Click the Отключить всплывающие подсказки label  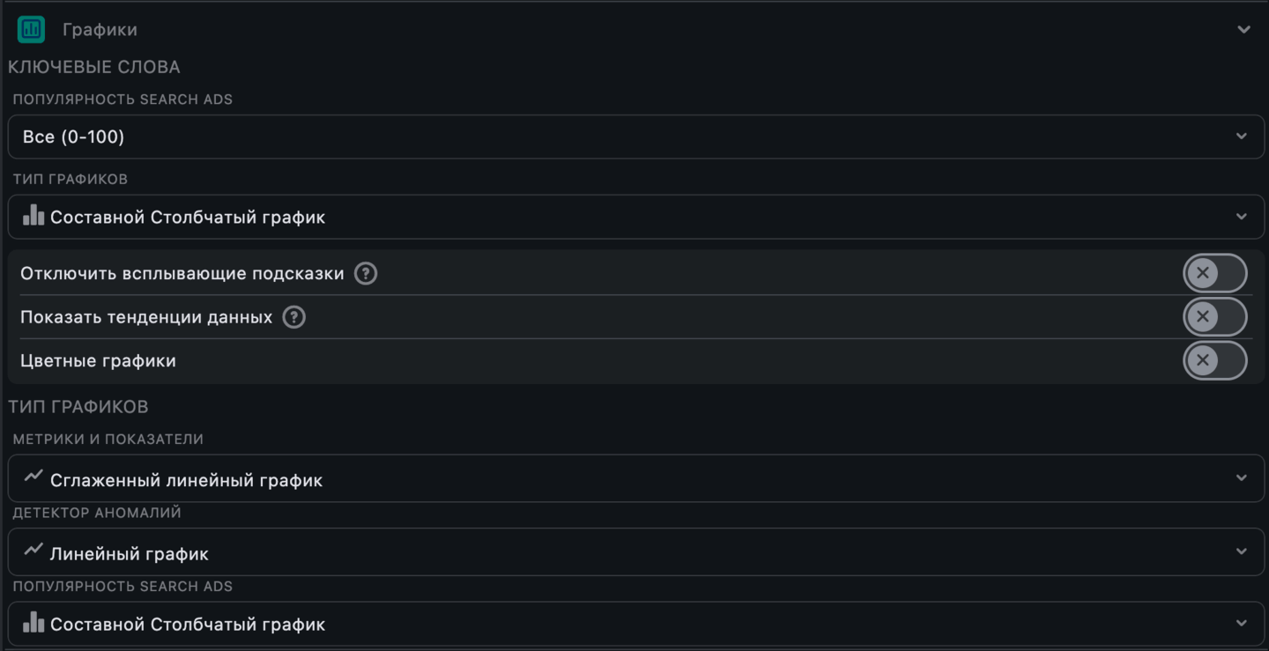[182, 273]
